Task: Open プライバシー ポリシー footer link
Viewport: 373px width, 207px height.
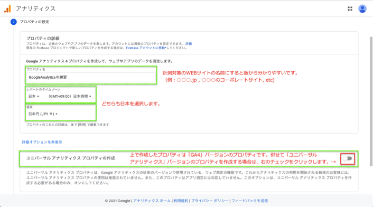Action: click(210, 201)
